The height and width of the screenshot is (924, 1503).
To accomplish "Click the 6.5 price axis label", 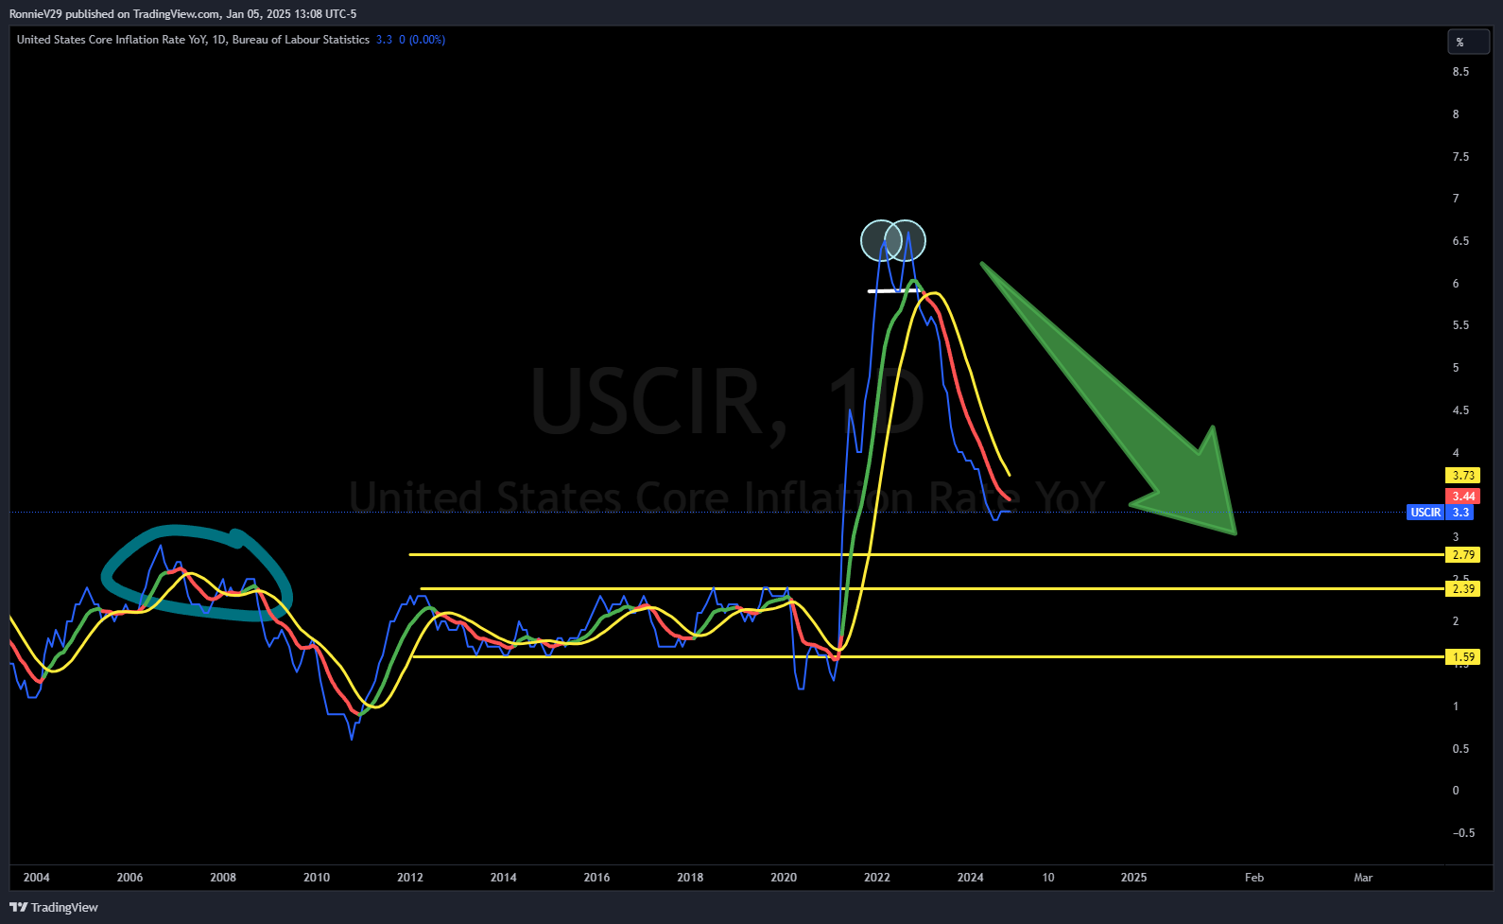I will click(x=1460, y=241).
